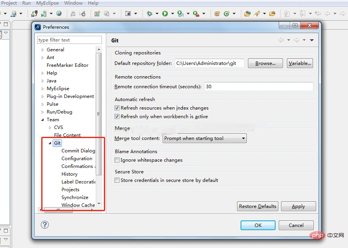The width and height of the screenshot is (348, 248).
Task: Click the Preferences back history arrow
Action: click(281, 40)
